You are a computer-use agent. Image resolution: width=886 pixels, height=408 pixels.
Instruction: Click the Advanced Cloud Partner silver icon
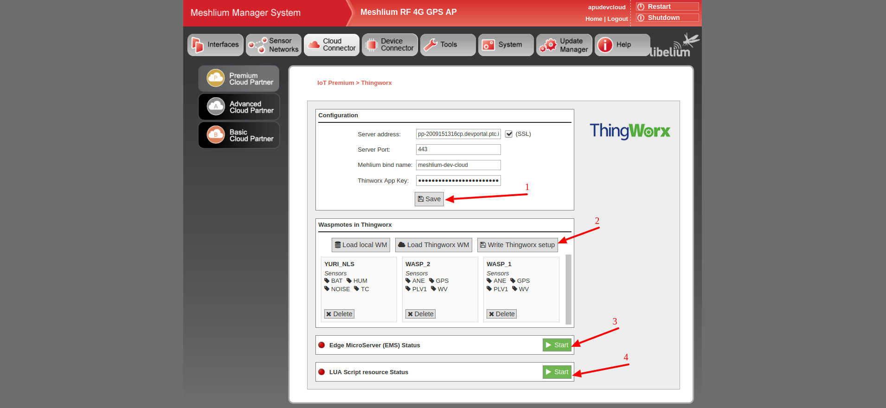tap(216, 106)
